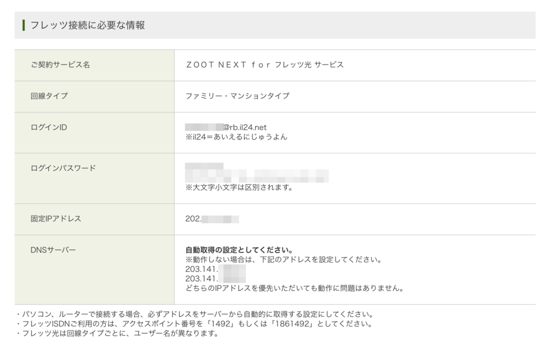The height and width of the screenshot is (352, 555).
Task: Click the green bar beside the heading
Action: pos(23,25)
